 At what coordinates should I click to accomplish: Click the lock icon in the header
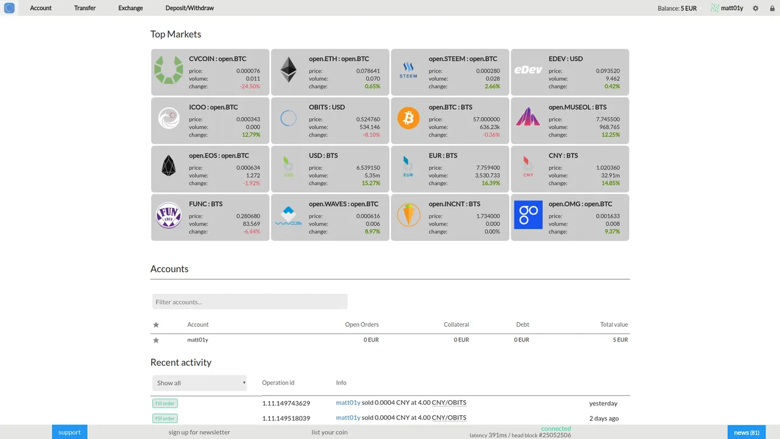773,9
